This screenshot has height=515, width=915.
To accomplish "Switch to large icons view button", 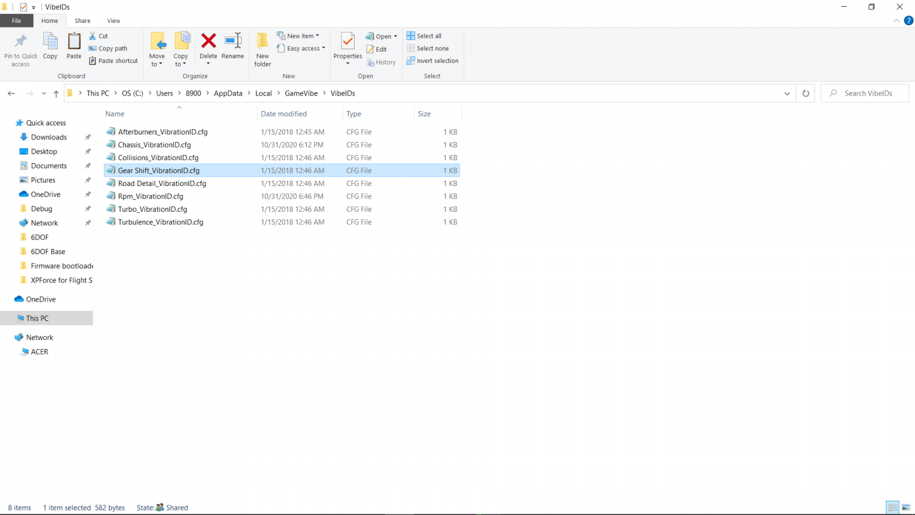I will [906, 508].
